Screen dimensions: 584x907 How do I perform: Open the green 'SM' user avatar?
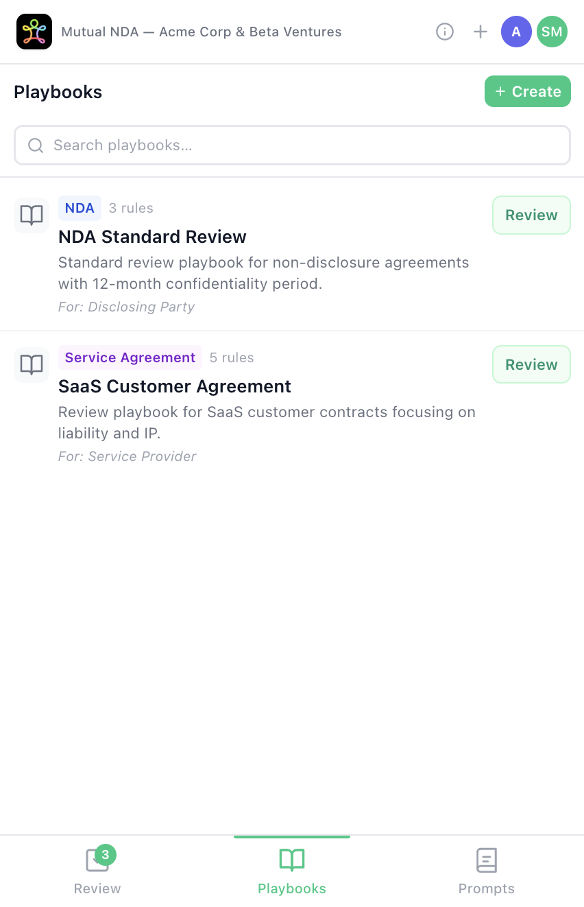coord(552,32)
